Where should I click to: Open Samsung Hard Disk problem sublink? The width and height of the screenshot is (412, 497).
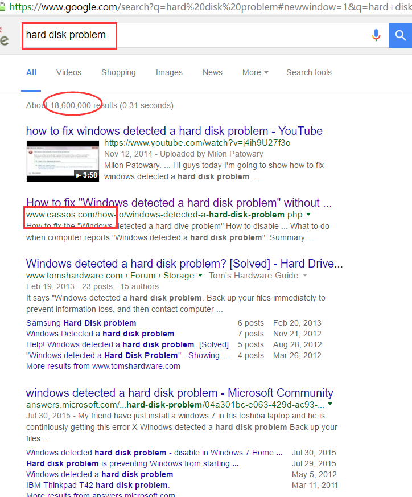click(x=81, y=323)
